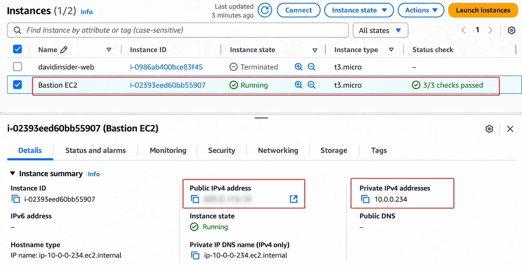This screenshot has height=266, width=522.
Task: Focus the Find Instance search field
Action: 178,30
